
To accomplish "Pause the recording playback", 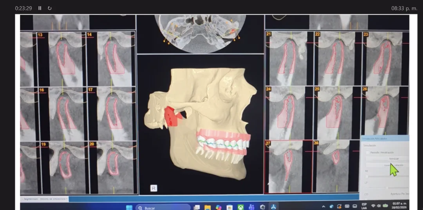I will pyautogui.click(x=40, y=8).
